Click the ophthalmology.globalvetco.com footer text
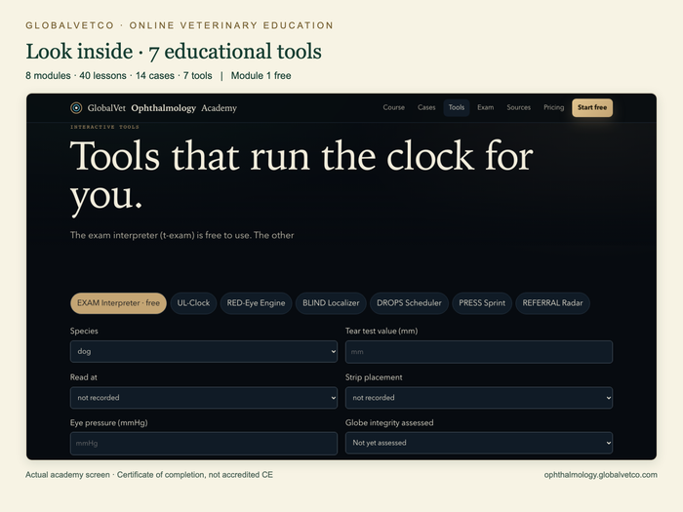The image size is (683, 512). (600, 475)
